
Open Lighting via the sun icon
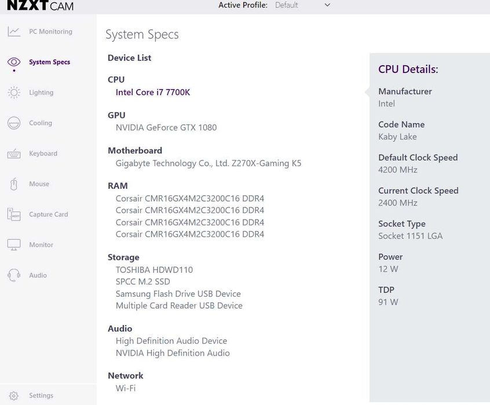pyautogui.click(x=14, y=93)
